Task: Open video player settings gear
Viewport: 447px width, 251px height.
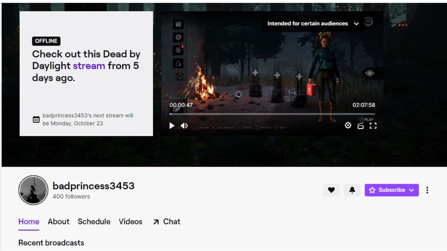Action: click(x=348, y=125)
